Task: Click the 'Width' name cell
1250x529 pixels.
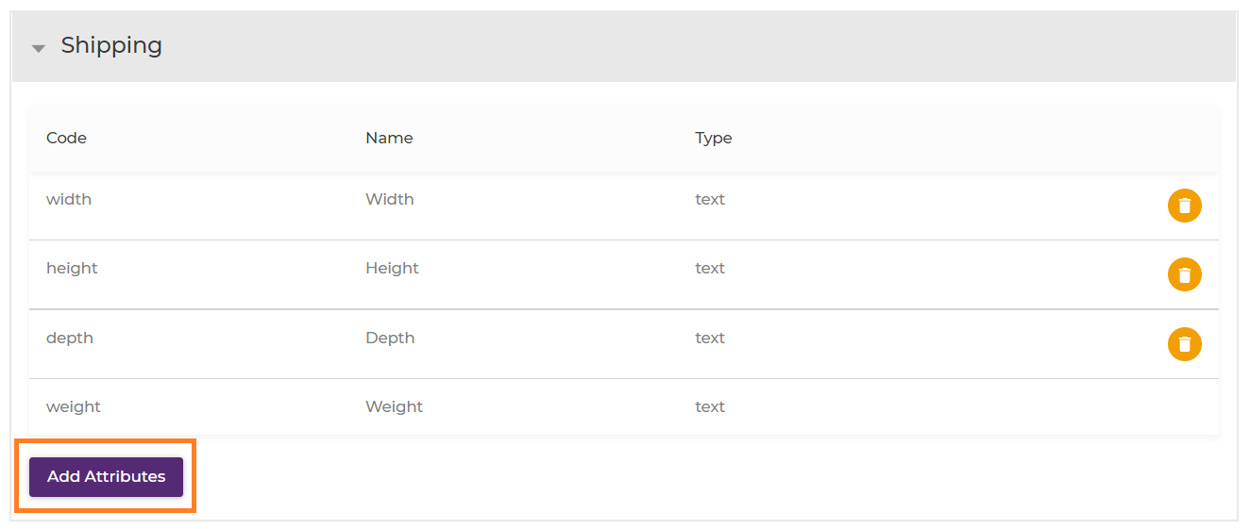Action: point(390,199)
